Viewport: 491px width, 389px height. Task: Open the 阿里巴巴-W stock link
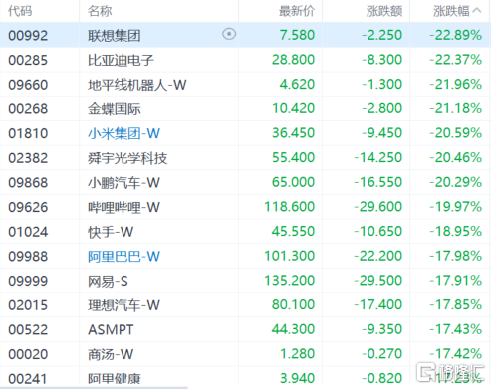coord(123,257)
